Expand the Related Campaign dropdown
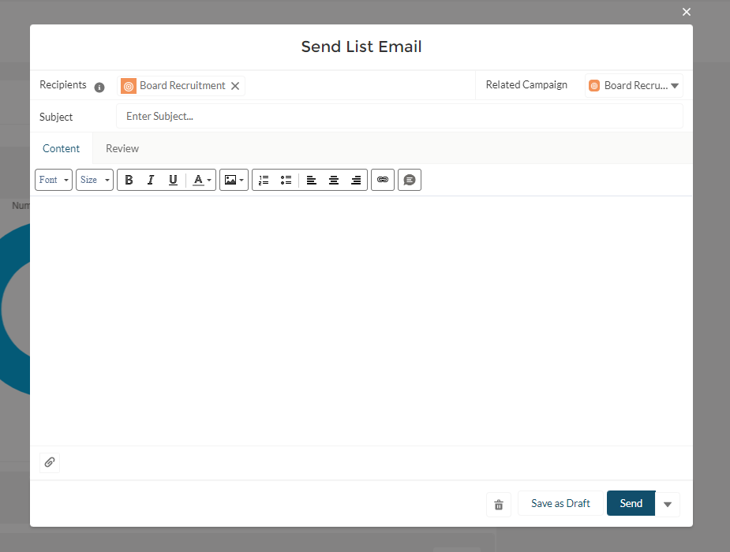Screen dimensions: 730x552 (674, 86)
